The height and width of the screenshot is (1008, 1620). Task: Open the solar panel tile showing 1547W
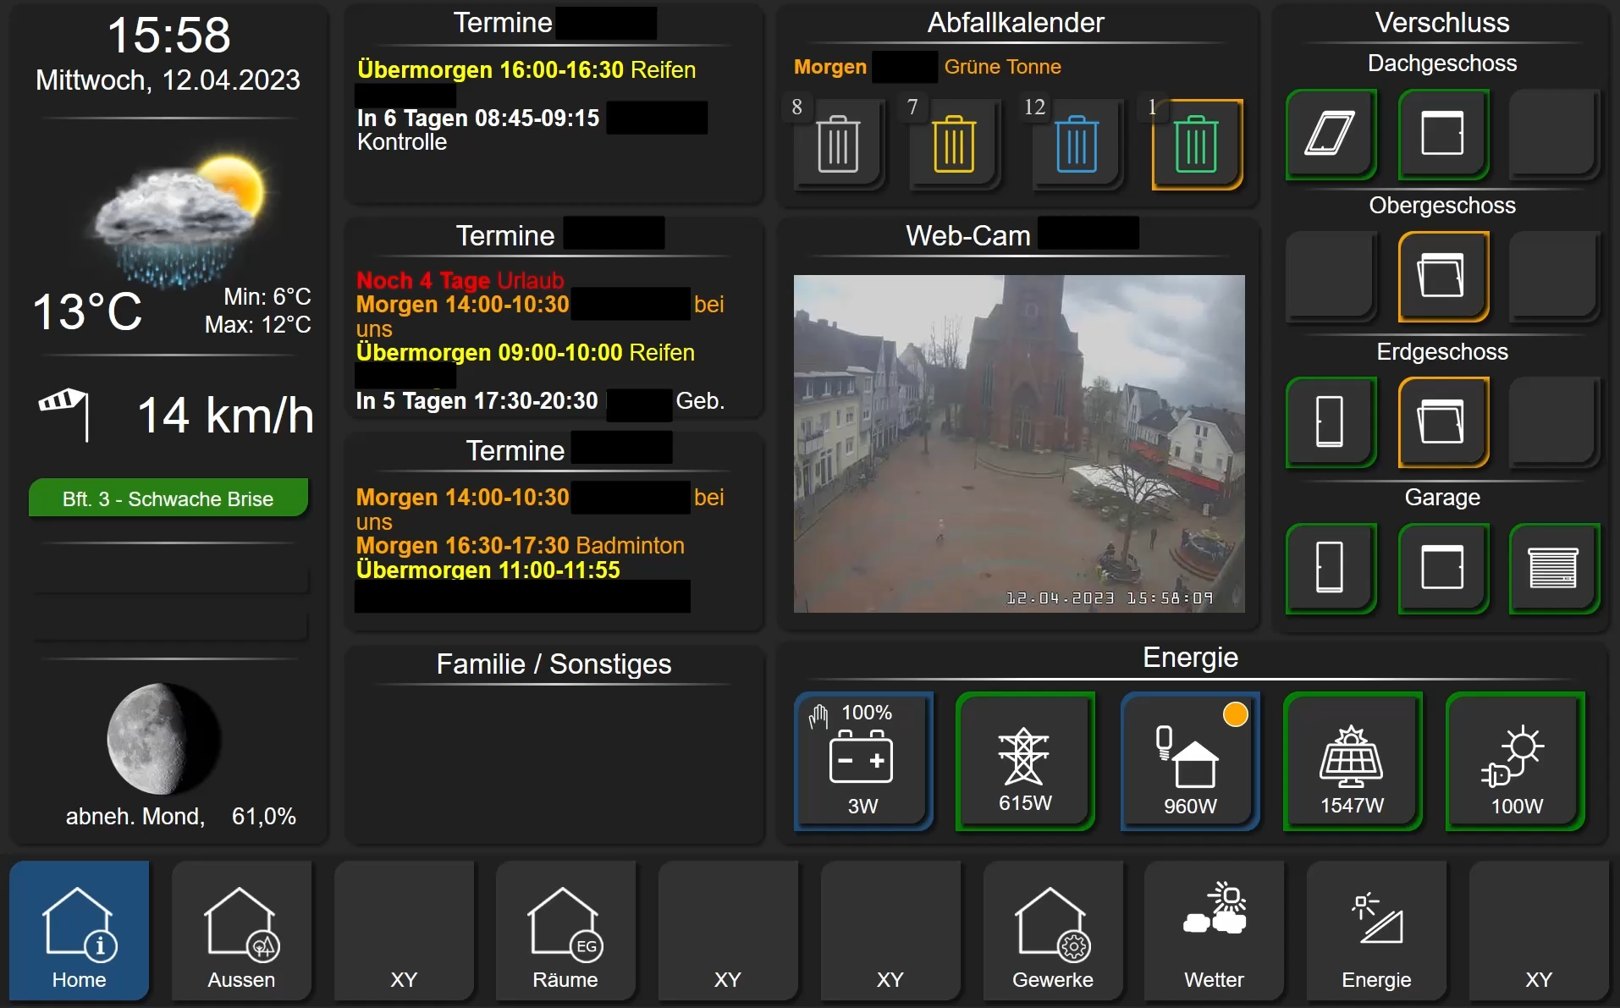pos(1352,760)
